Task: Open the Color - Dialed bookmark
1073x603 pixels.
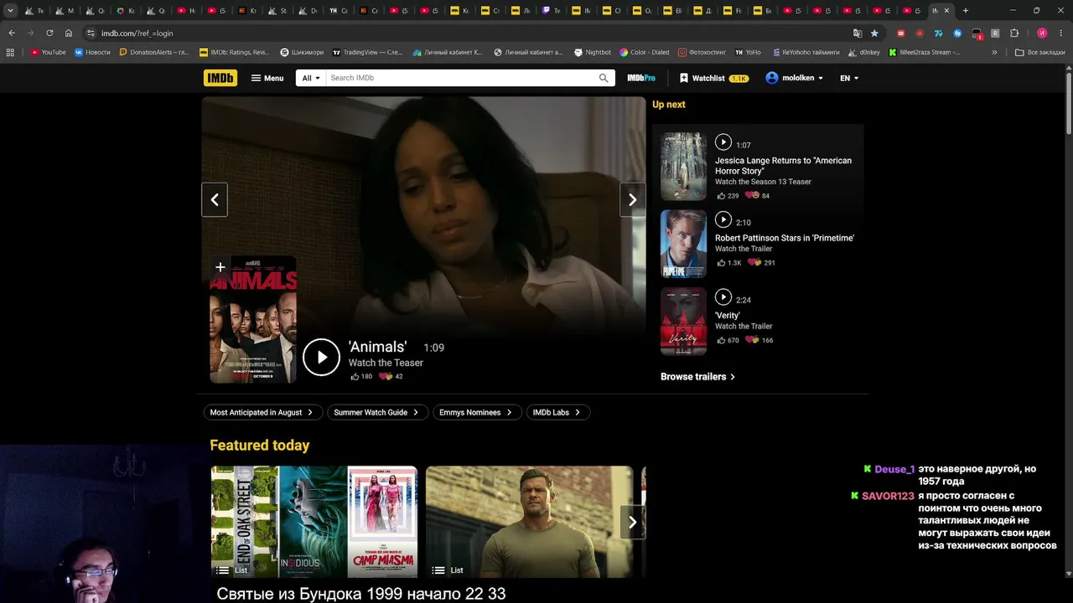Action: click(x=645, y=52)
